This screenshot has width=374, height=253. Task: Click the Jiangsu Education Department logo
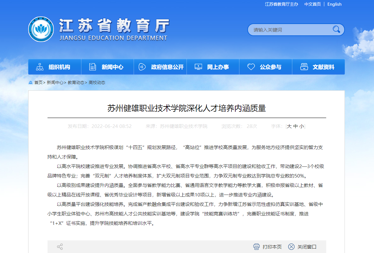tap(41, 29)
